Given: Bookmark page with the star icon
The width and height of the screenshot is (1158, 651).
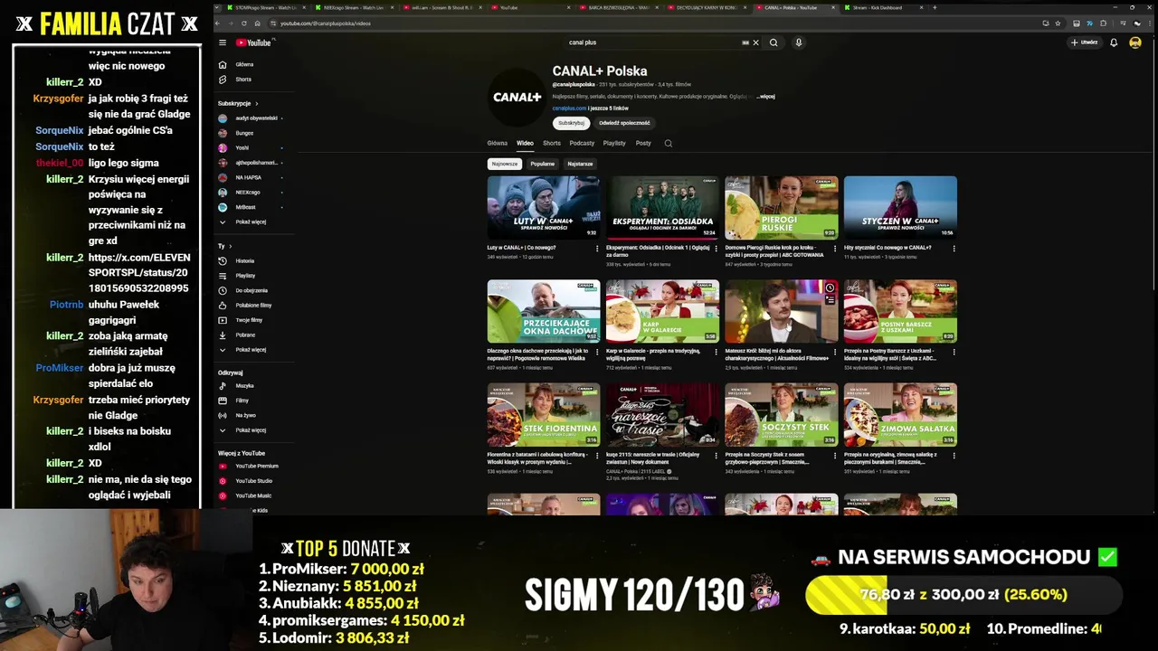Looking at the screenshot, I should click(1058, 24).
